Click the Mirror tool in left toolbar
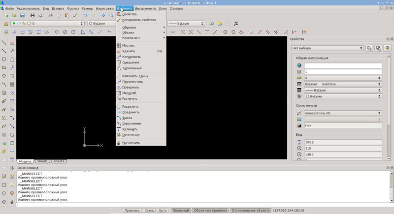 coord(12,60)
